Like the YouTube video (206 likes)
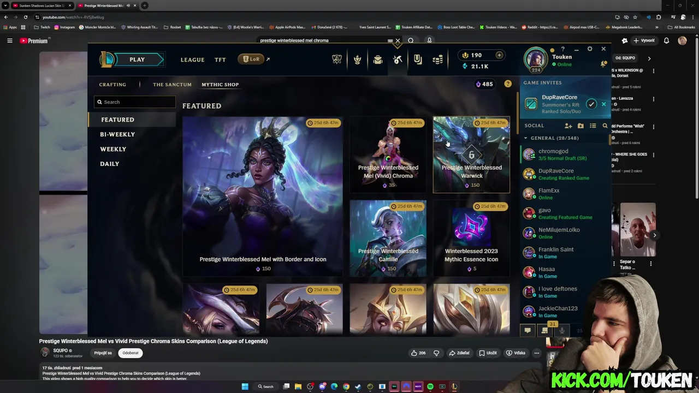 tap(418, 353)
